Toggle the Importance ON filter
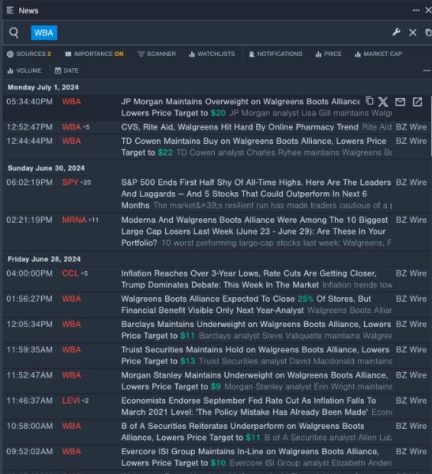Viewport: 432px width, 474px height. 94,54
